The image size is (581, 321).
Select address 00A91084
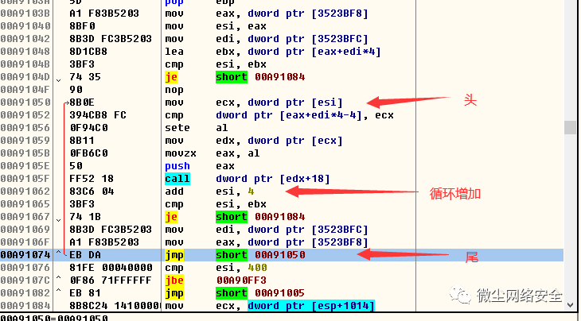[x=25, y=306]
